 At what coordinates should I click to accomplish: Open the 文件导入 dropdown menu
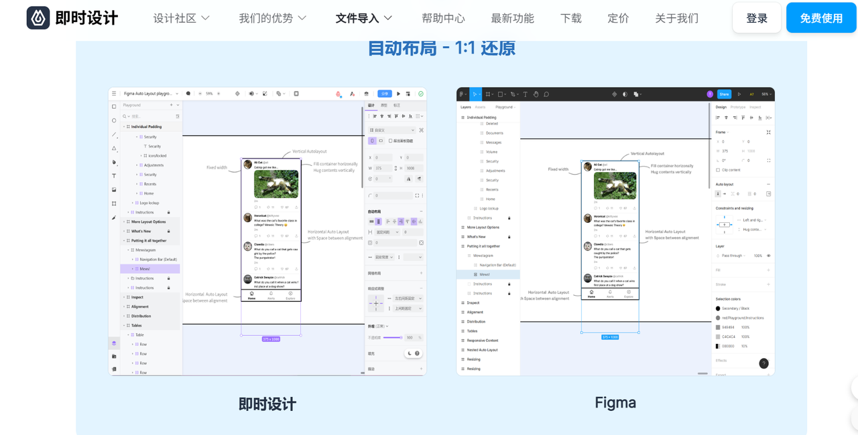(x=364, y=18)
